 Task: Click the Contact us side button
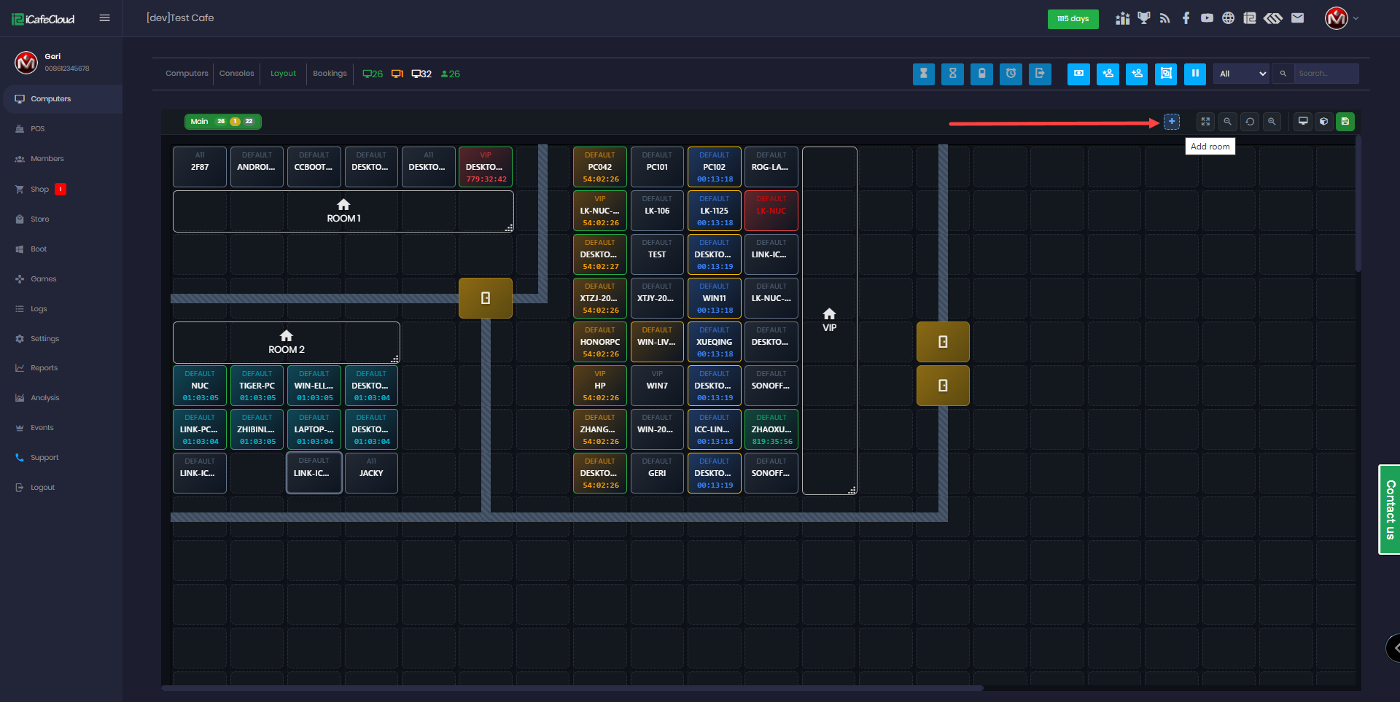tap(1390, 510)
